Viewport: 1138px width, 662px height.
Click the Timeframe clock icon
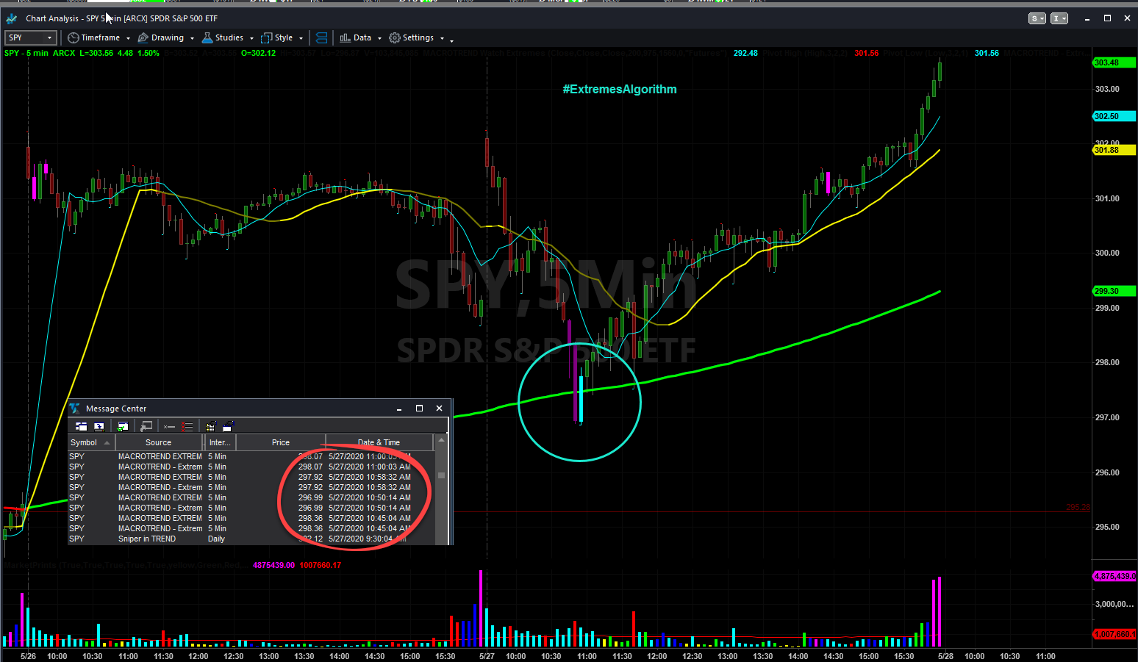pyautogui.click(x=72, y=37)
